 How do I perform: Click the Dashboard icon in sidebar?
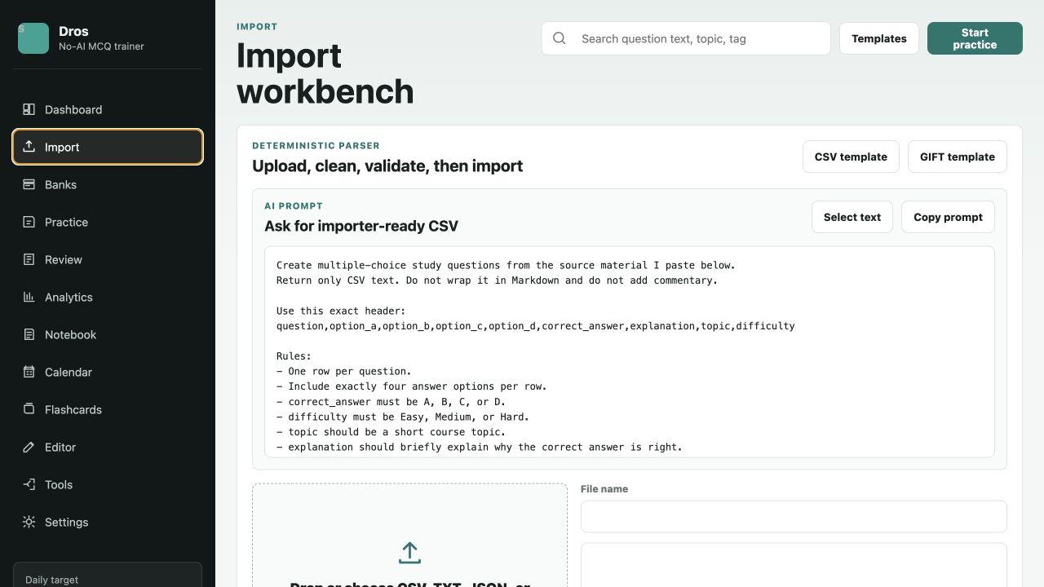(x=29, y=109)
